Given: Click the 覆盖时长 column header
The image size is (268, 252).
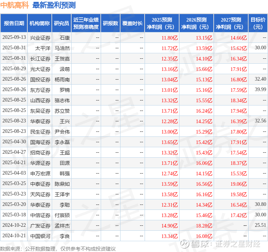Looking at the screenshot, I should click(132, 23).
